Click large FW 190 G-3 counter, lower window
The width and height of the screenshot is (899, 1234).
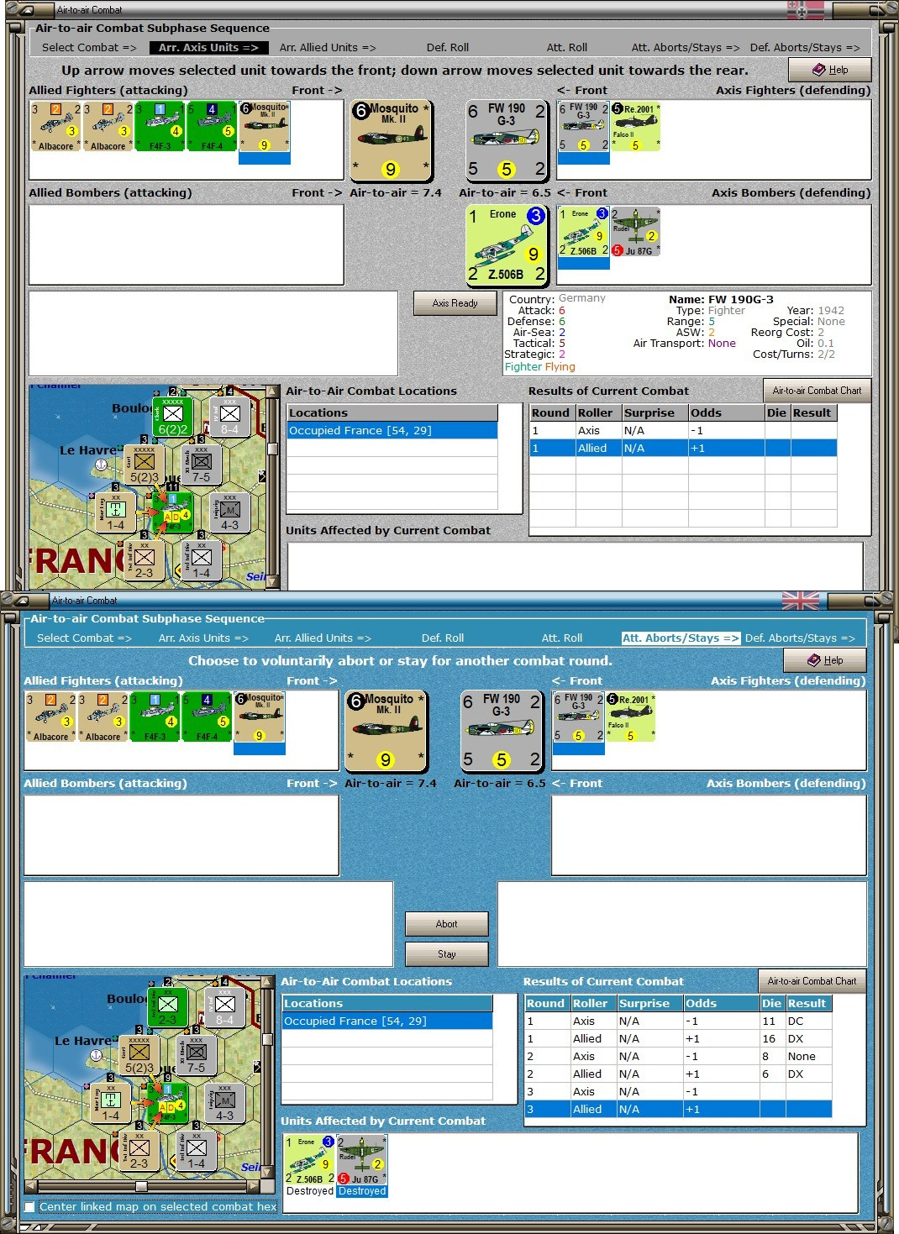point(502,731)
